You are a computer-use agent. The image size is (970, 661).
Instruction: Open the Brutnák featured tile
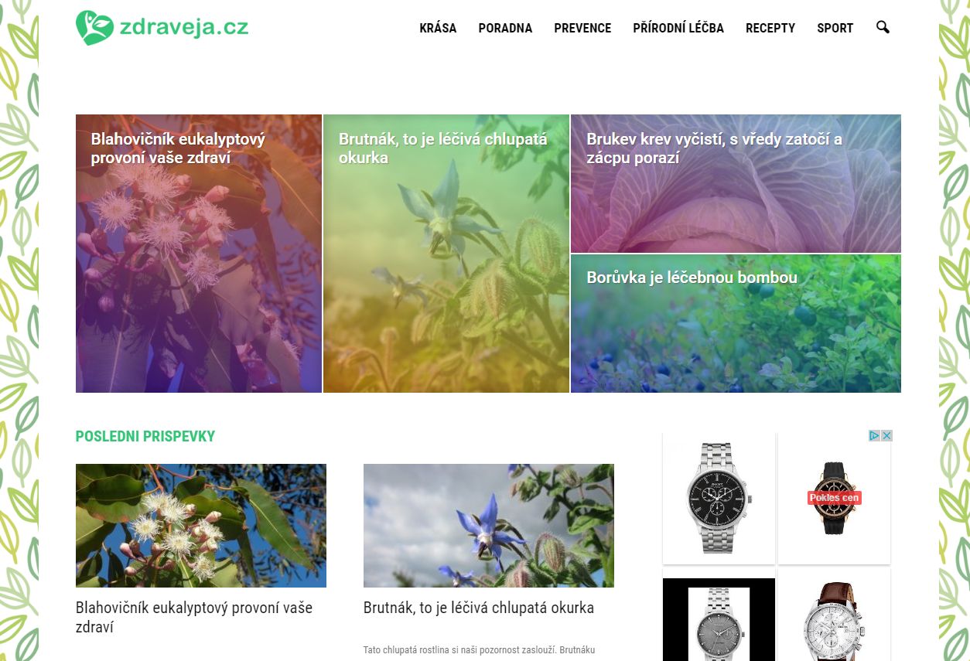[x=446, y=254]
